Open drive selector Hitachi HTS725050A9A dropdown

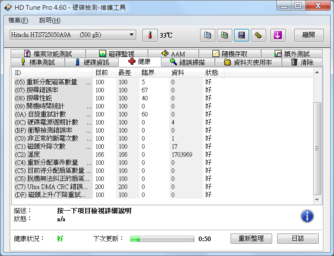click(x=72, y=34)
